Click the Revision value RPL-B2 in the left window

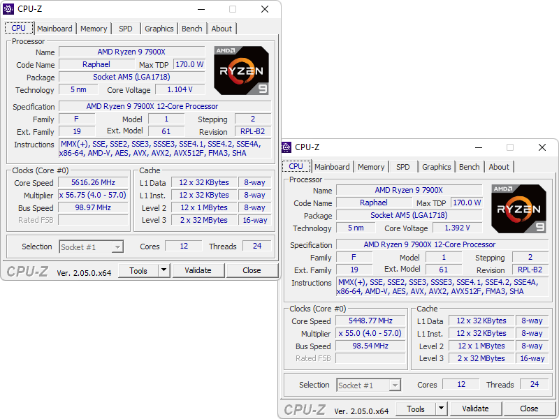tap(253, 131)
